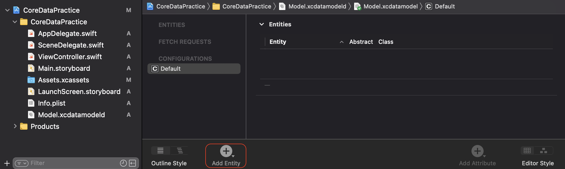Click the plus icon at navigator bottom
565x169 pixels.
[x=7, y=163]
